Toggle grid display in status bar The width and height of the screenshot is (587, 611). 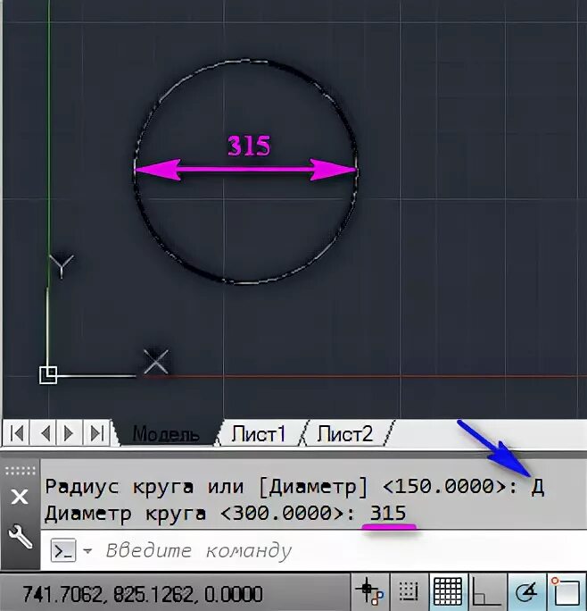click(x=448, y=592)
